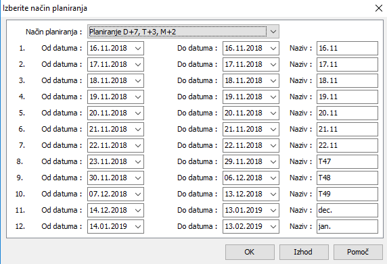
Task: Confirm with the OK button
Action: pyautogui.click(x=250, y=252)
